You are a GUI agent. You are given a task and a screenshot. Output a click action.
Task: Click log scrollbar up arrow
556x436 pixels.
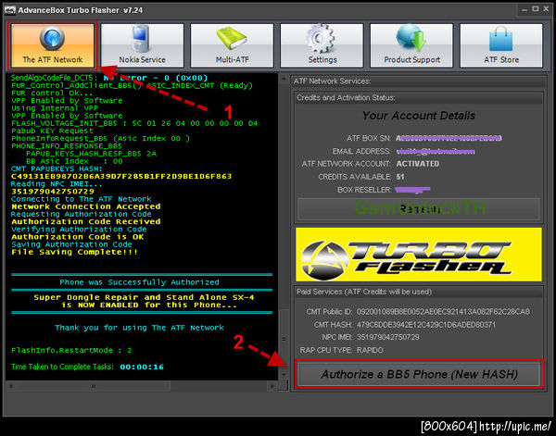(x=284, y=79)
